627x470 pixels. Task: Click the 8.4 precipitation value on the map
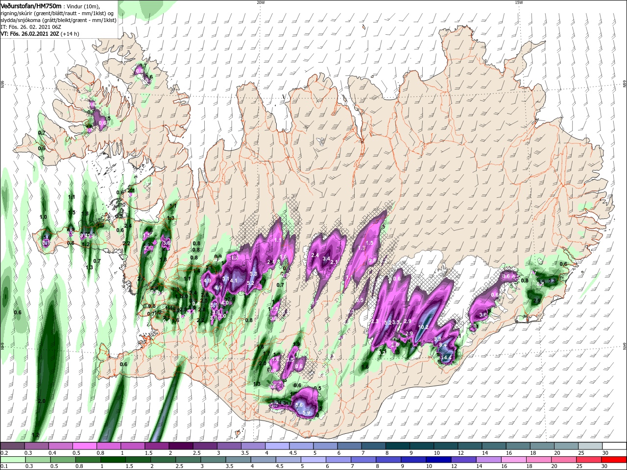(x=443, y=345)
